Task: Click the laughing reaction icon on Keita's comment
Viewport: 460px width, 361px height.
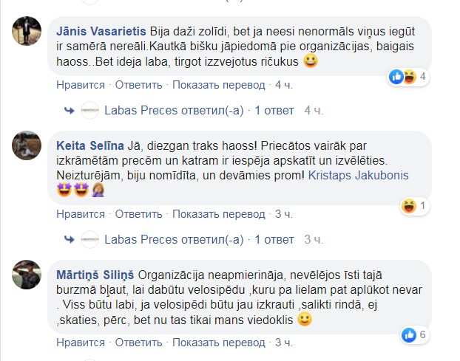Action: coord(409,205)
